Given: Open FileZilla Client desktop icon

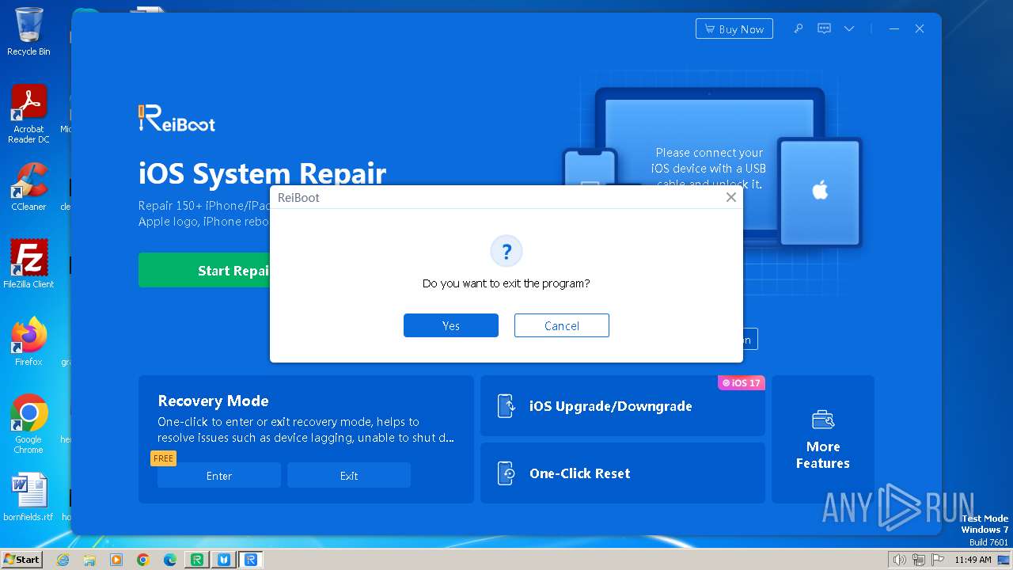Looking at the screenshot, I should [28, 264].
